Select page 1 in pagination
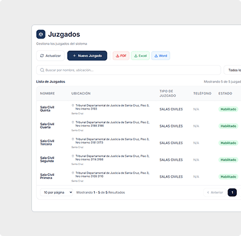Image resolution: width=241 pixels, height=236 pixels. click(232, 192)
